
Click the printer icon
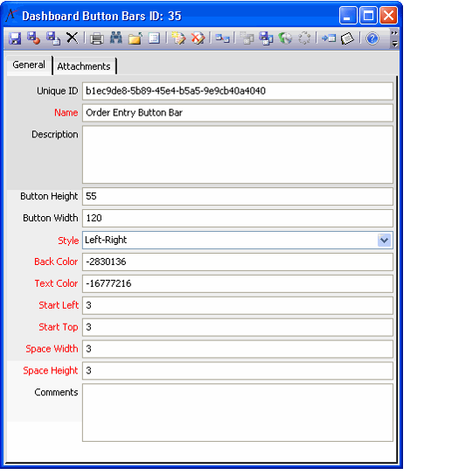(x=97, y=38)
